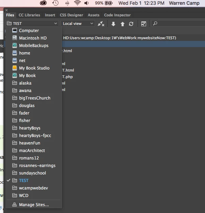The width and height of the screenshot is (205, 213).
Task: Select the home volume entry
Action: pos(34,53)
